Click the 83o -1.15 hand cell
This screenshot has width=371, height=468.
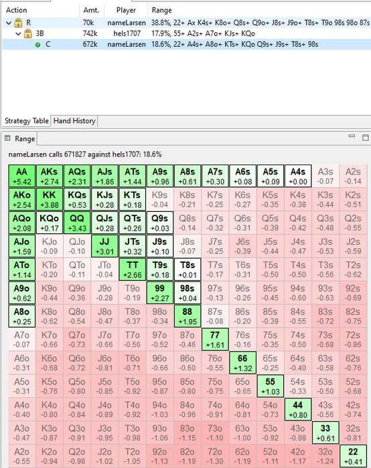pyautogui.click(x=188, y=433)
